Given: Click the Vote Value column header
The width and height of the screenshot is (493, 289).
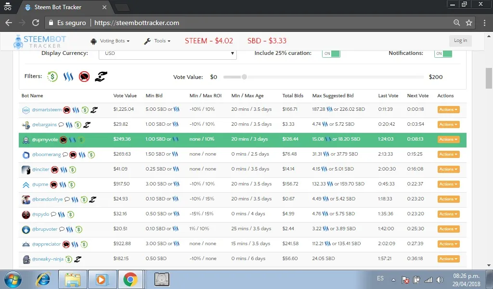Looking at the screenshot, I should pyautogui.click(x=125, y=95).
